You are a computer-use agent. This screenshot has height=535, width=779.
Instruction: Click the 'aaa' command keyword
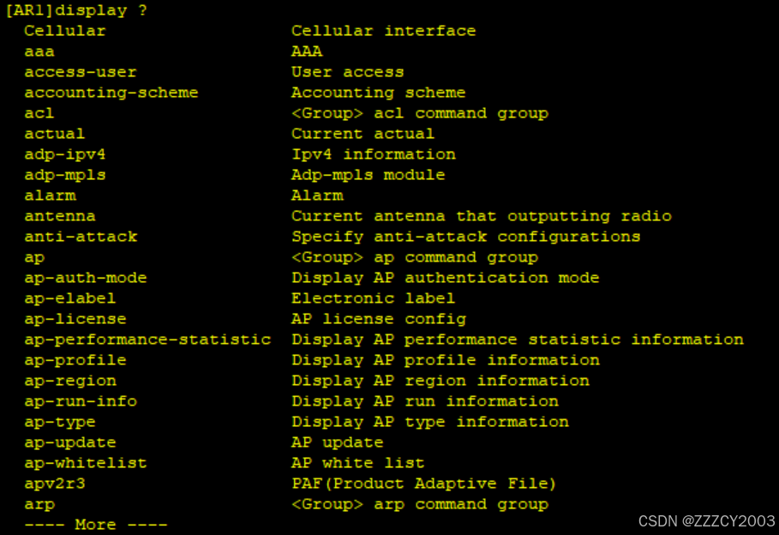pyautogui.click(x=39, y=51)
